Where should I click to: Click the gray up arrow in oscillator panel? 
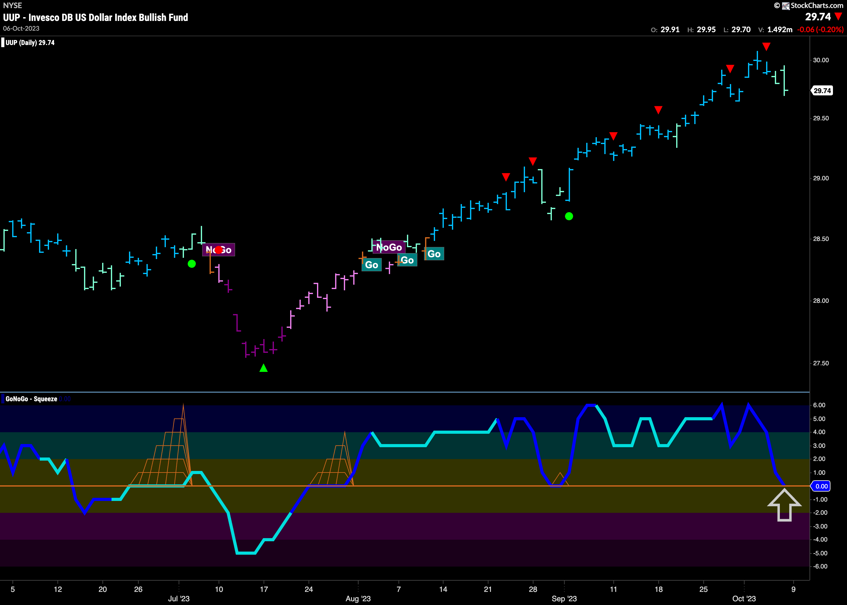784,505
